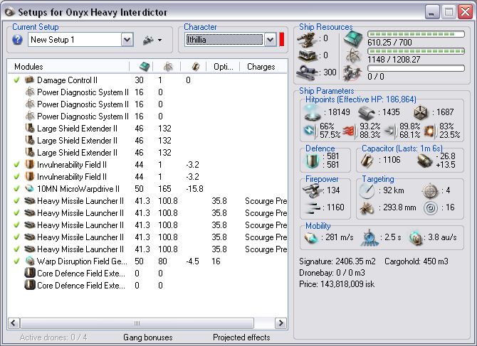Open the Character selection dropdown
Image resolution: width=477 pixels, height=346 pixels.
click(270, 40)
